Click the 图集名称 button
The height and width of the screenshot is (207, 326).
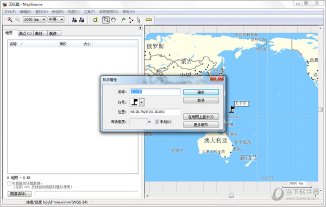(x=20, y=194)
